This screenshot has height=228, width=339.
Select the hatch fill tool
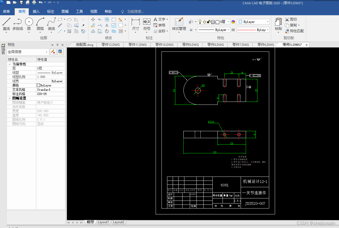point(69,31)
